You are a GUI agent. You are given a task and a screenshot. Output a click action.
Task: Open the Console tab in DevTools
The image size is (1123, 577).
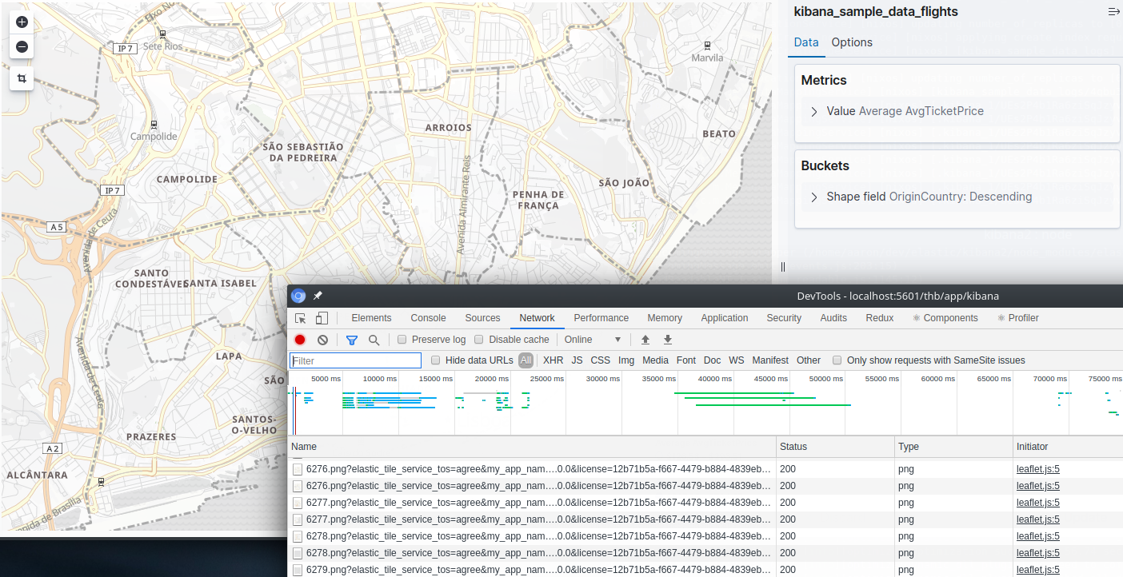pyautogui.click(x=428, y=318)
